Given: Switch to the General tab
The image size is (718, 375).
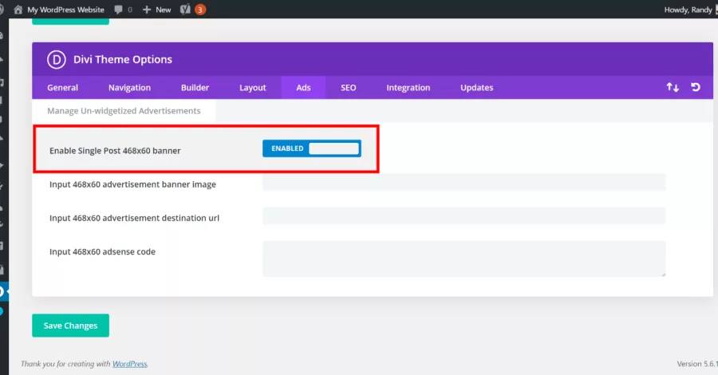Looking at the screenshot, I should click(x=63, y=88).
